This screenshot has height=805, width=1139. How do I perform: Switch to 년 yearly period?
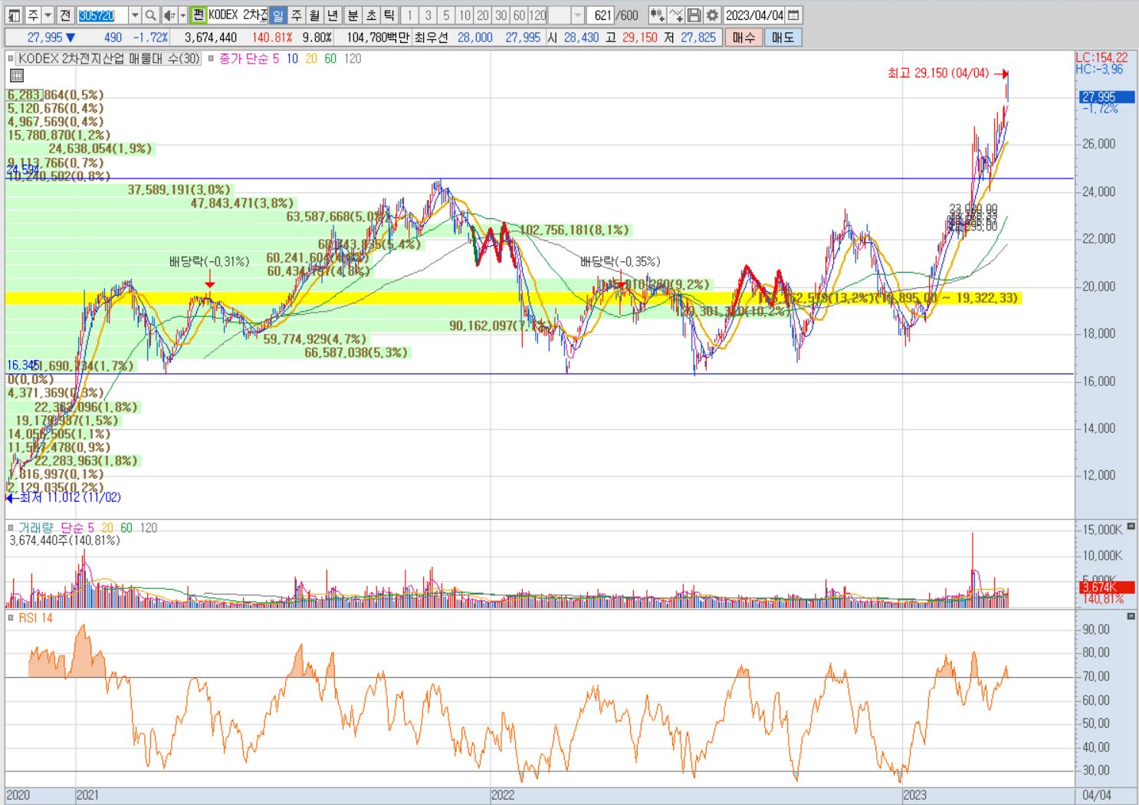click(x=333, y=15)
